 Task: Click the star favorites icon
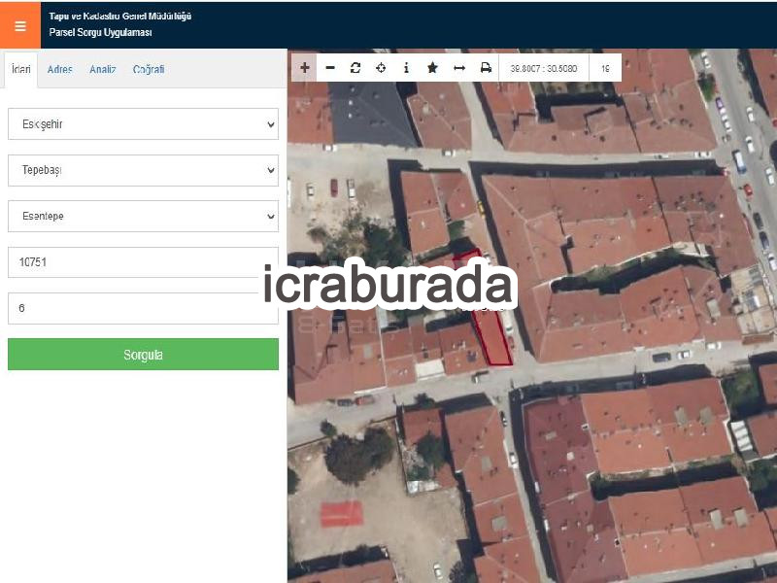(x=432, y=68)
